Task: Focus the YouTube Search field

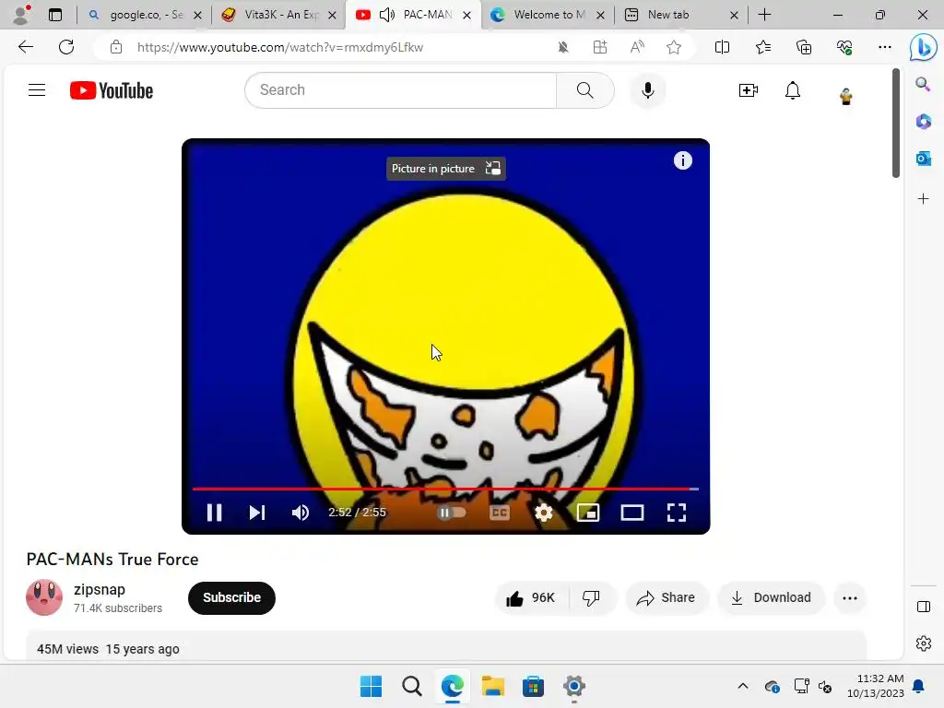Action: click(400, 90)
